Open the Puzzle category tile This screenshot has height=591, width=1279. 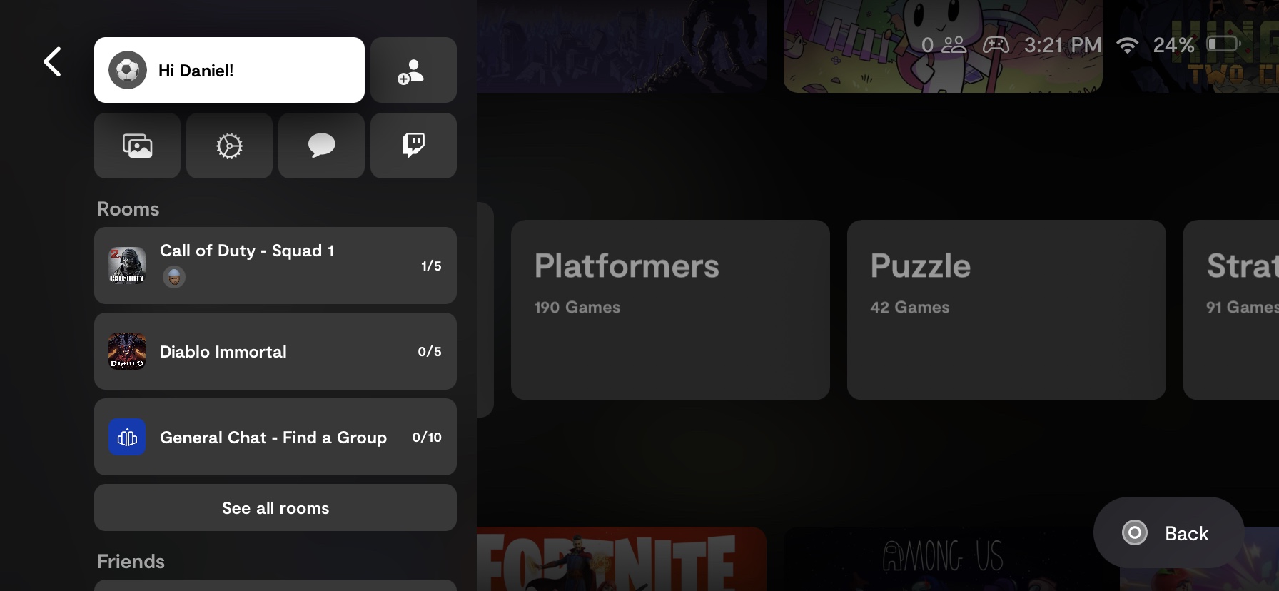(x=1006, y=310)
